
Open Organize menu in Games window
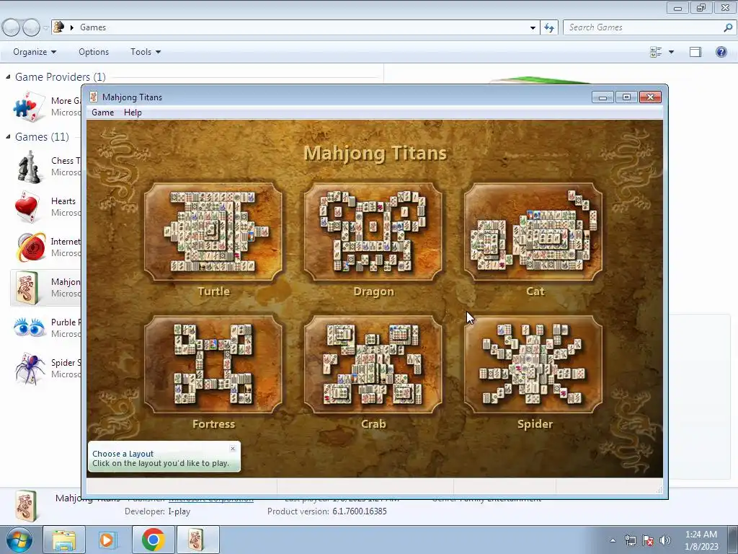coord(35,52)
